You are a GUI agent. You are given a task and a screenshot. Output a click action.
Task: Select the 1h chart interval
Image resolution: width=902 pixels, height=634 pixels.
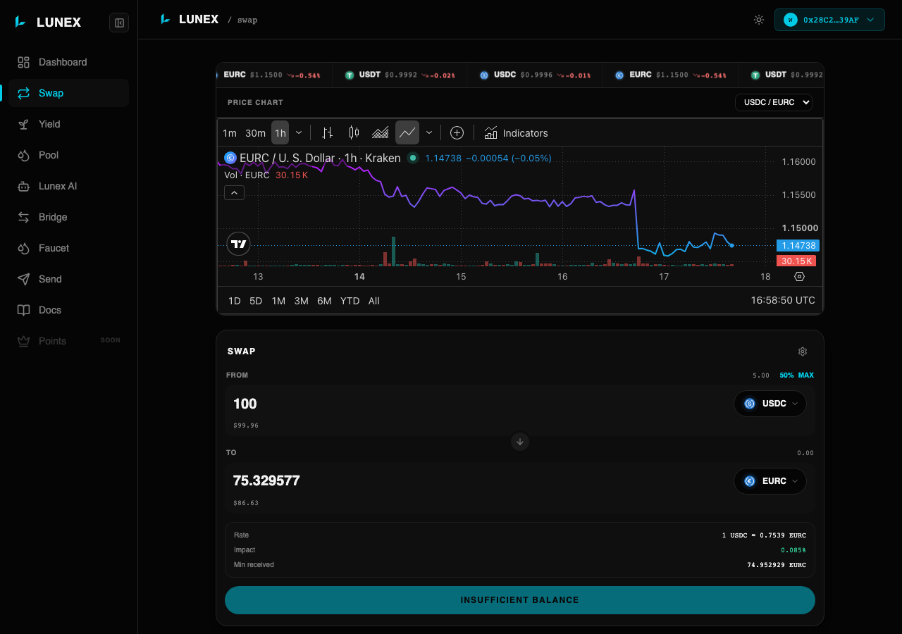280,133
